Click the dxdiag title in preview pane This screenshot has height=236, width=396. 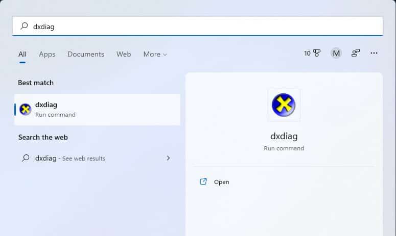284,136
